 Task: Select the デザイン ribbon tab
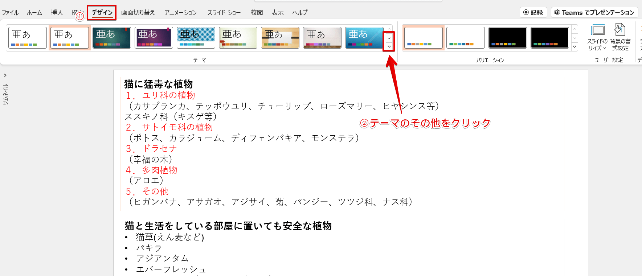pyautogui.click(x=102, y=13)
